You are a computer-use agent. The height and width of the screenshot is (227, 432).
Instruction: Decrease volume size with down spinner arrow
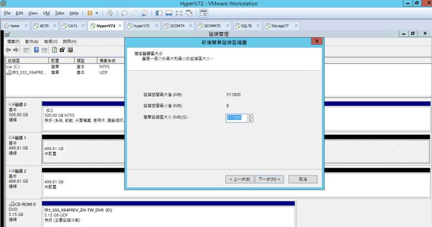250,120
